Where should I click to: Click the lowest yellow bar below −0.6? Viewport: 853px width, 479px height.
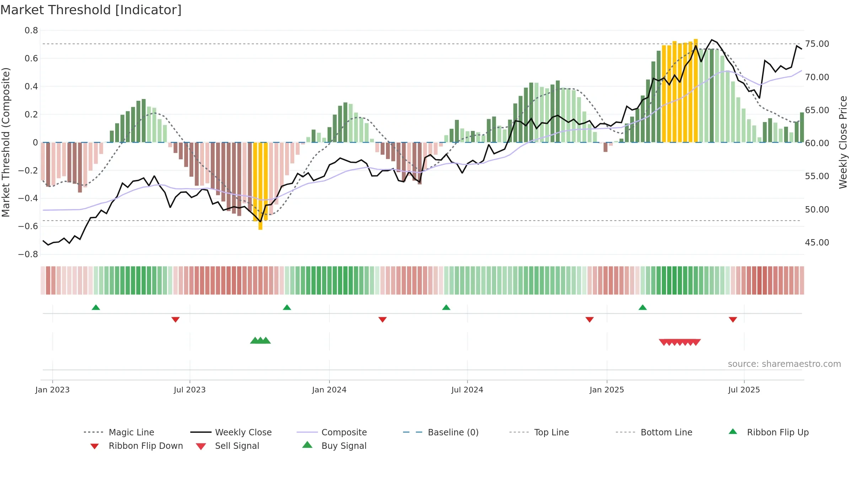coord(261,186)
